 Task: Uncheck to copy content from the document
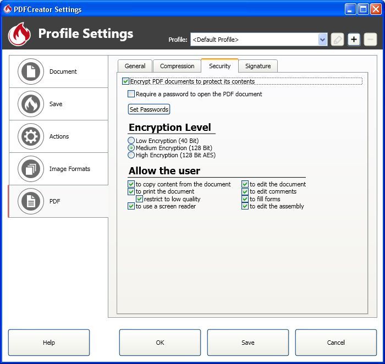(131, 184)
